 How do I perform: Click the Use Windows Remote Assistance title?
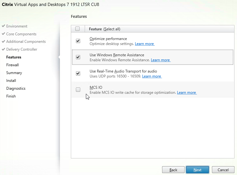(117, 55)
